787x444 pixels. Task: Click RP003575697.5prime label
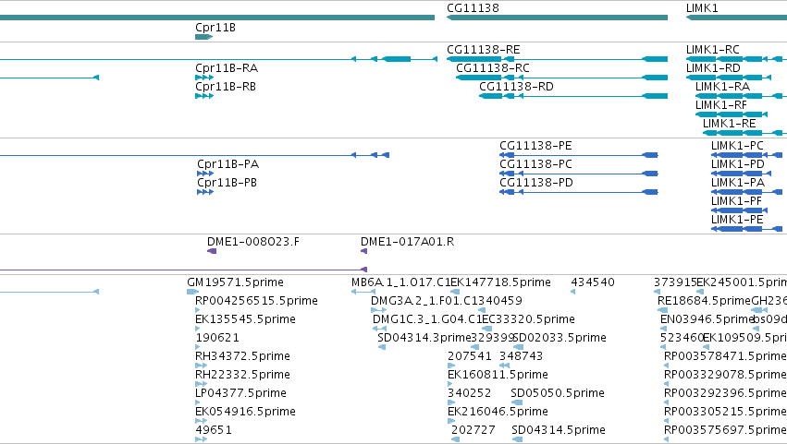tap(725, 430)
